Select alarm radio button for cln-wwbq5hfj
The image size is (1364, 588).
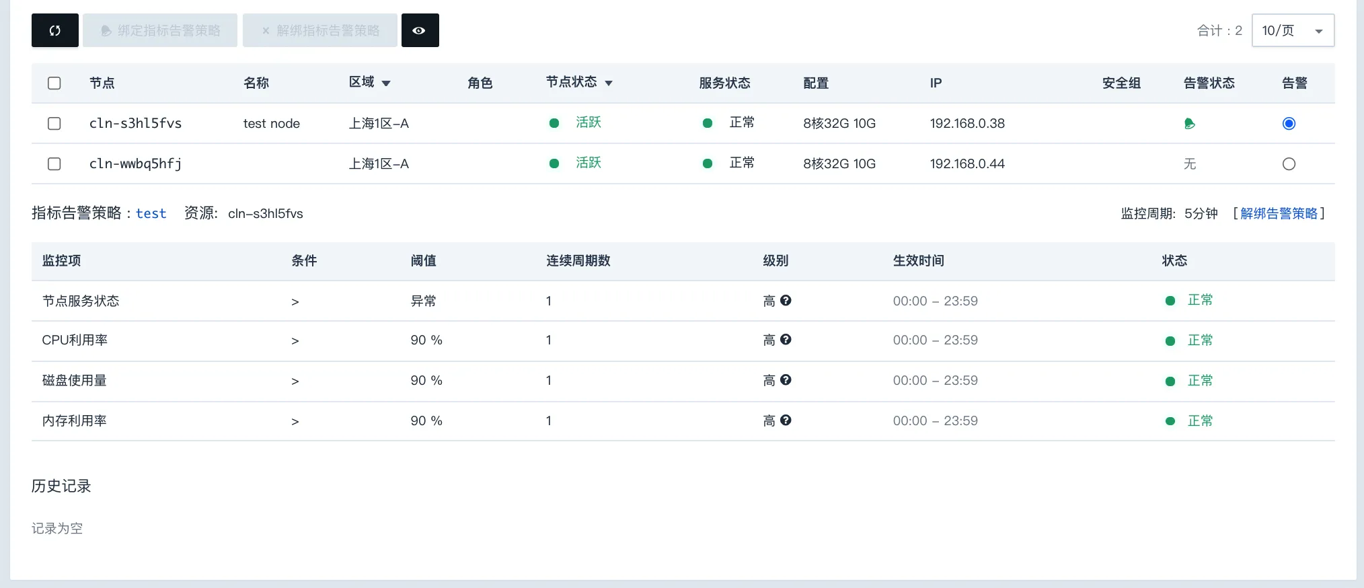[1289, 164]
